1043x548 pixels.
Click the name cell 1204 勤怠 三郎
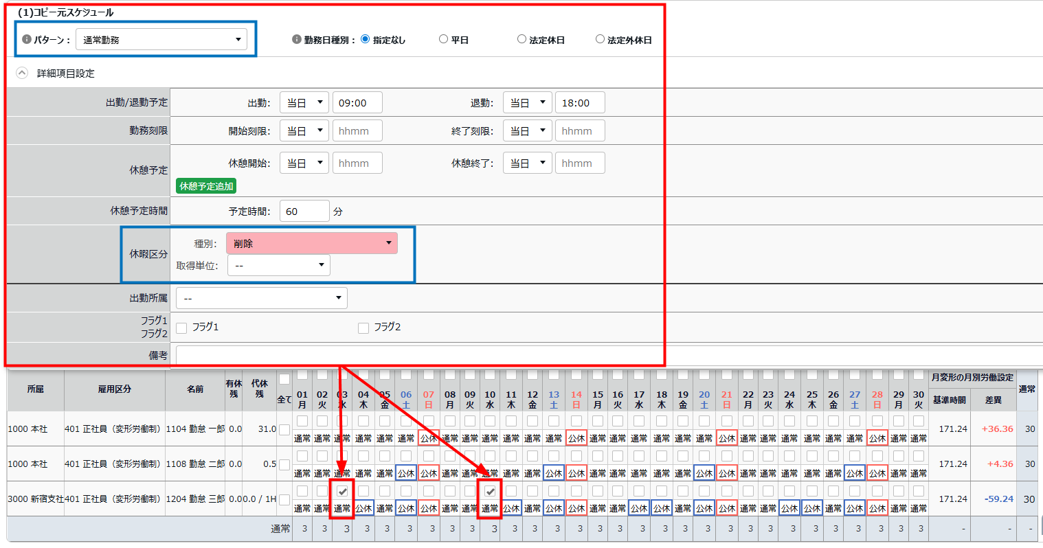point(195,499)
